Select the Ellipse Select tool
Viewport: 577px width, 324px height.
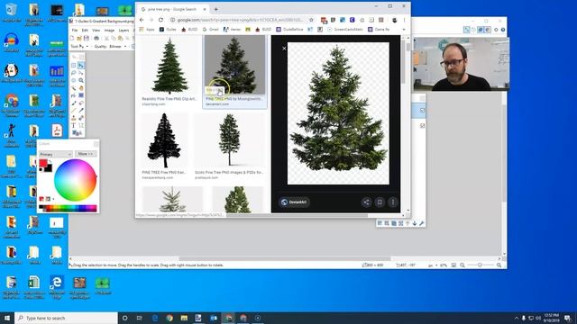pyautogui.click(x=74, y=80)
